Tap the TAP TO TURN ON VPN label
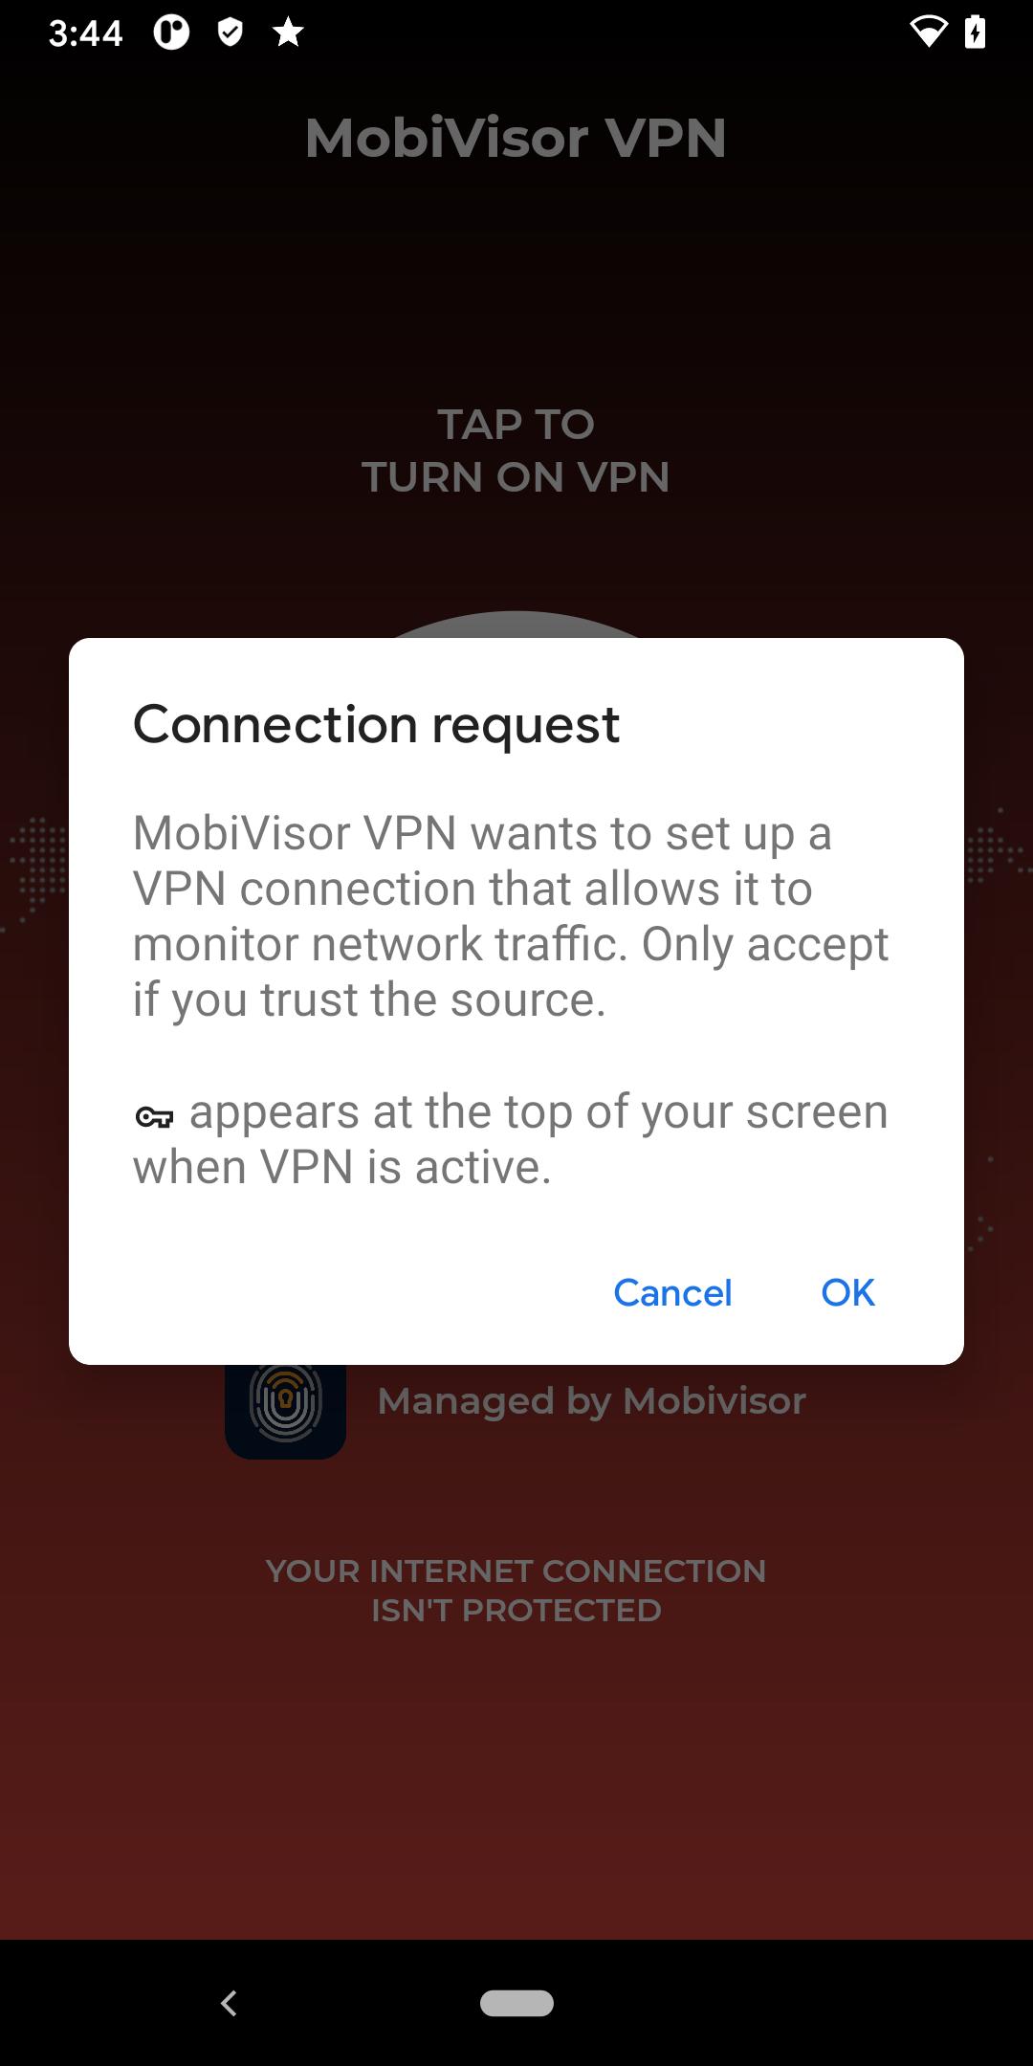Image resolution: width=1033 pixels, height=2066 pixels. click(516, 451)
